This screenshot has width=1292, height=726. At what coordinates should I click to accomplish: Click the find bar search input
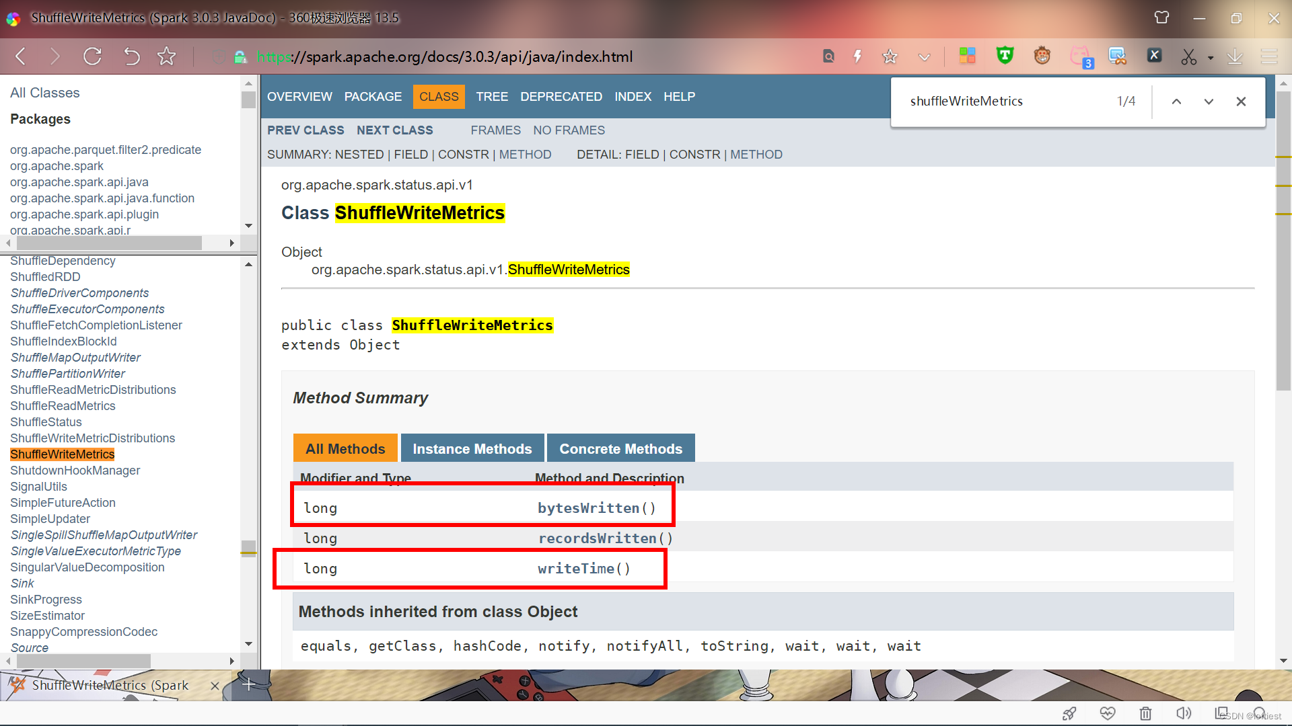point(1006,101)
